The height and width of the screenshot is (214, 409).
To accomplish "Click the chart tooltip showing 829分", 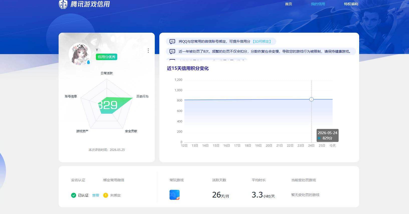I will [328, 135].
